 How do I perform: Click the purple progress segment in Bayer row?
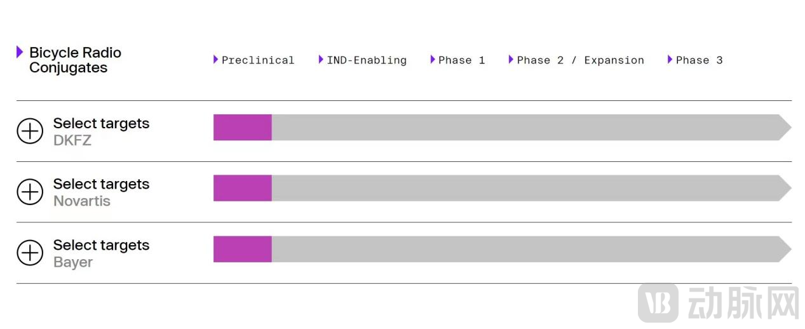coord(242,249)
